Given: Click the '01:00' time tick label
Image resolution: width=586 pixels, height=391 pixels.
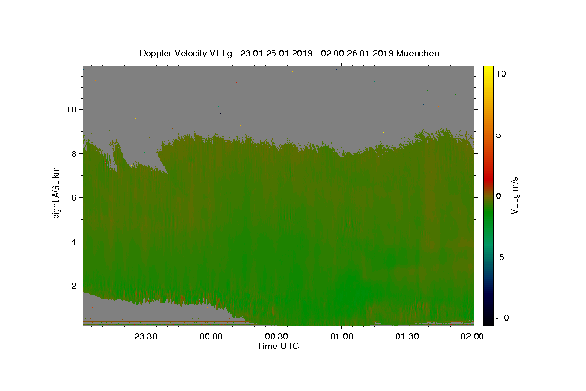Looking at the screenshot, I should pyautogui.click(x=342, y=336).
